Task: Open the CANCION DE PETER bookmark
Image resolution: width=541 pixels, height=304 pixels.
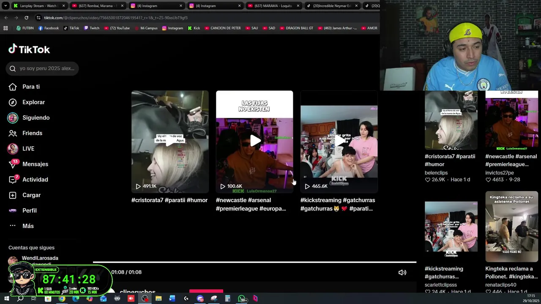Action: coord(222,28)
